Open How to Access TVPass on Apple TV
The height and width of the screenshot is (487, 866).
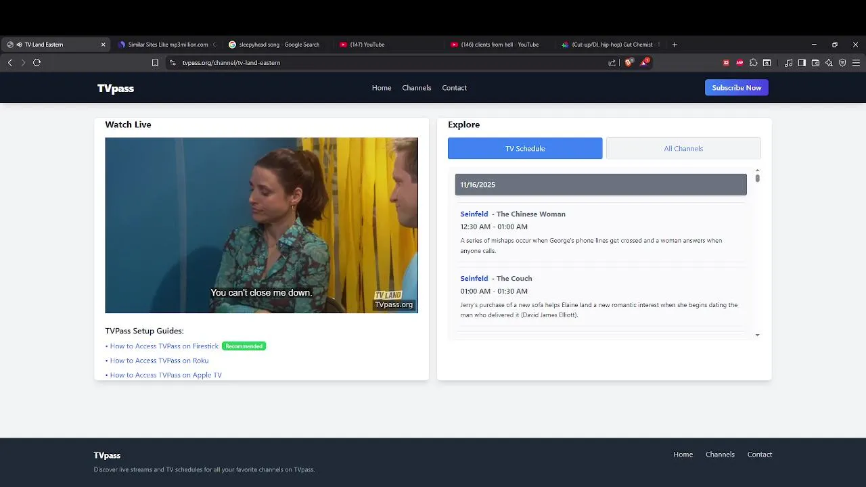[x=166, y=375]
